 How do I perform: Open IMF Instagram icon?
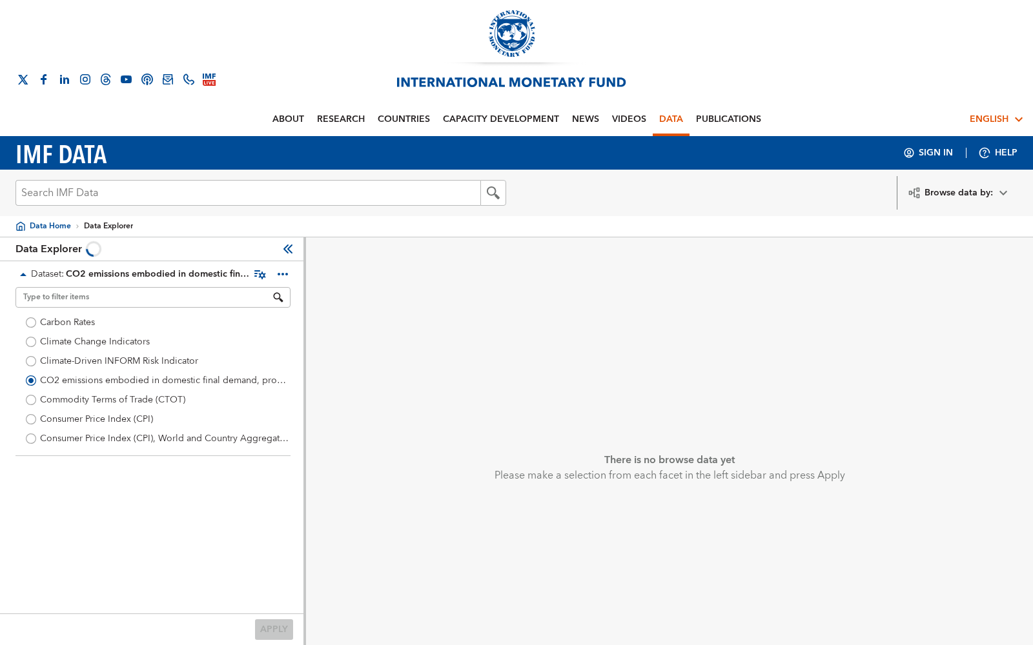click(85, 79)
